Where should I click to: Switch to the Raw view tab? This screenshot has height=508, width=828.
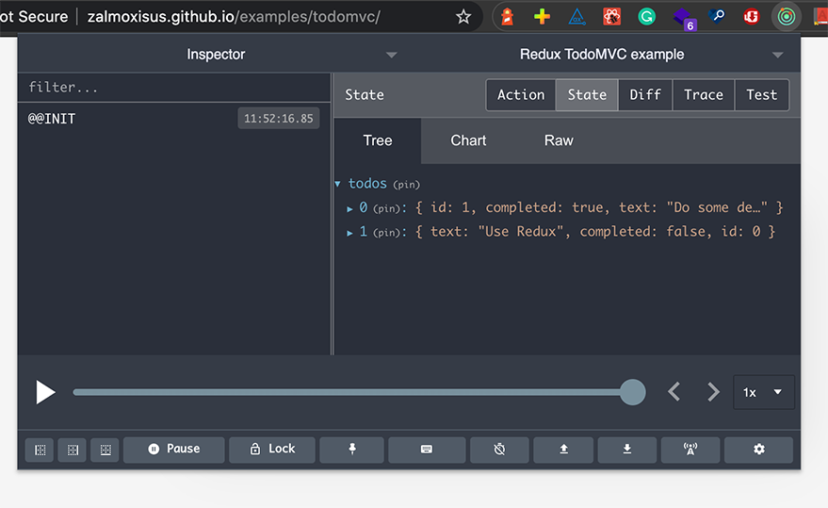click(x=559, y=140)
